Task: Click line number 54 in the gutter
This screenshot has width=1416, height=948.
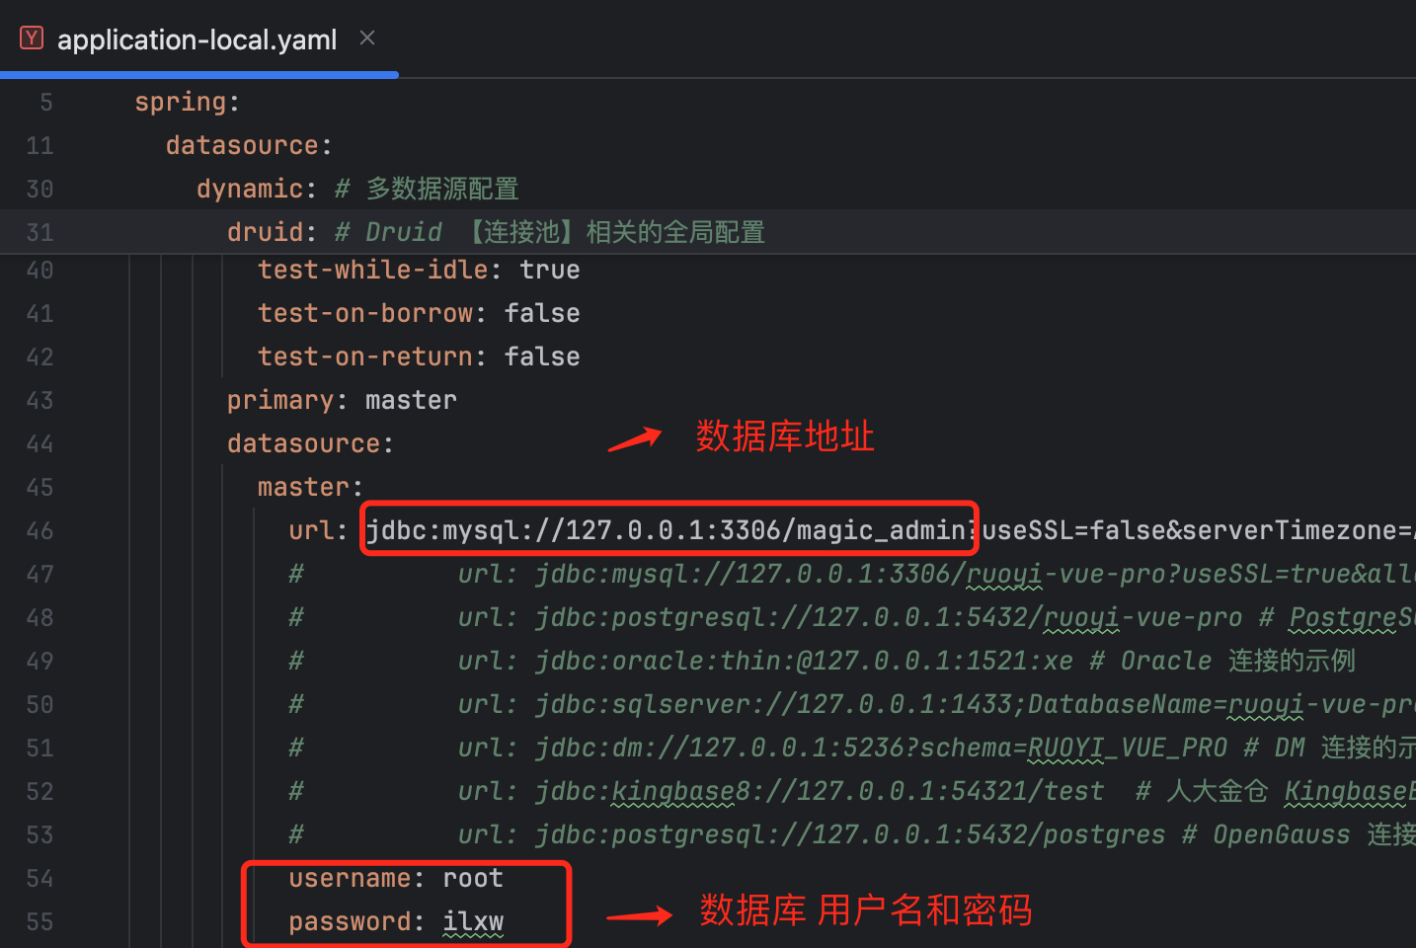Action: (x=39, y=878)
